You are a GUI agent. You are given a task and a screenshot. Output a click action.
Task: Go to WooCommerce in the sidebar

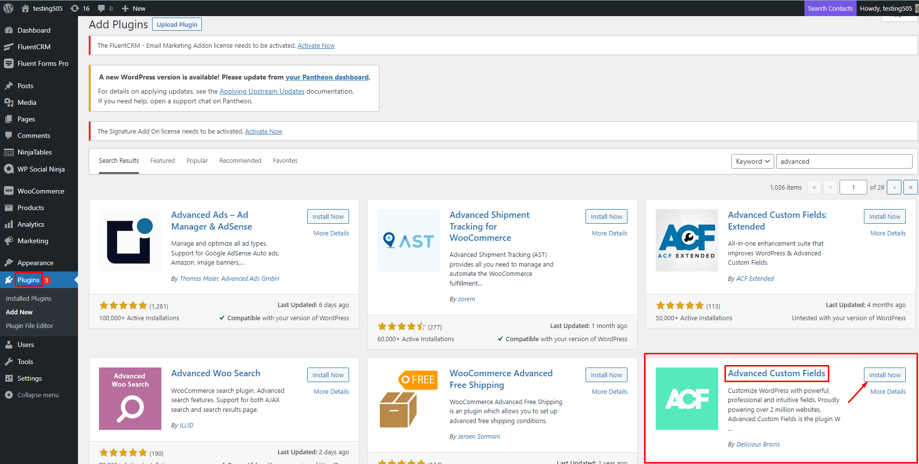click(40, 191)
